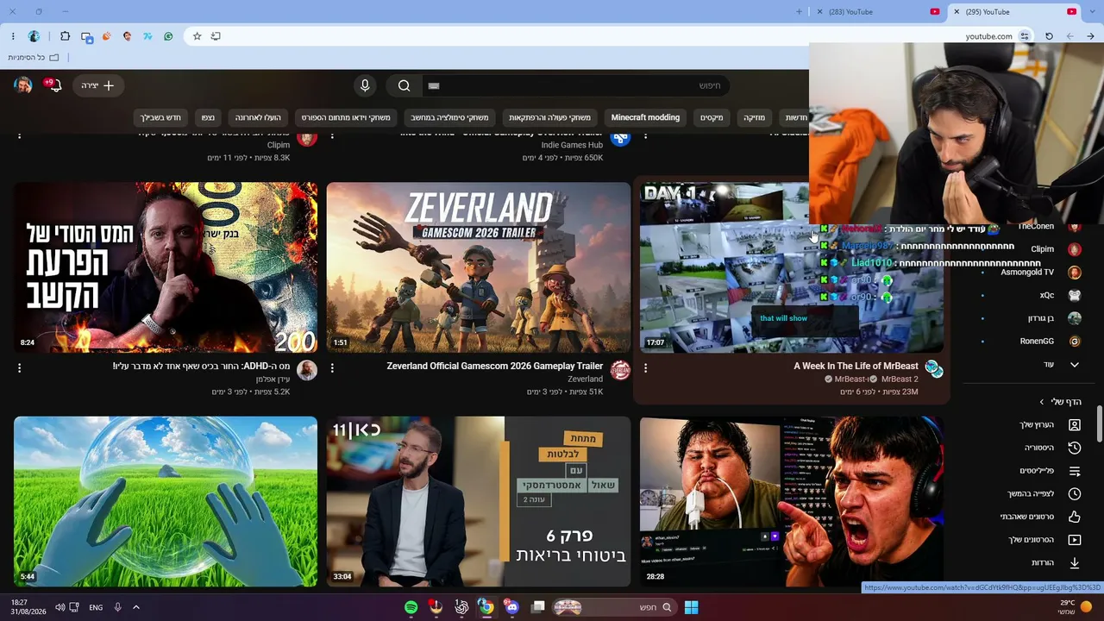1104x621 pixels.
Task: Click the YouTube search magnifier button
Action: click(404, 85)
